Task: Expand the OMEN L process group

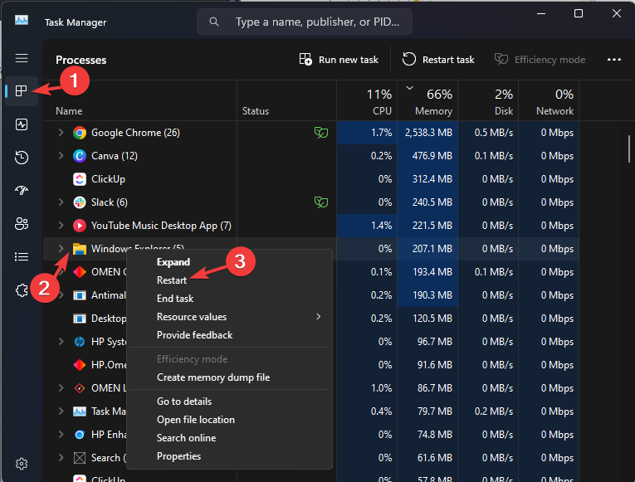Action: coord(61,388)
